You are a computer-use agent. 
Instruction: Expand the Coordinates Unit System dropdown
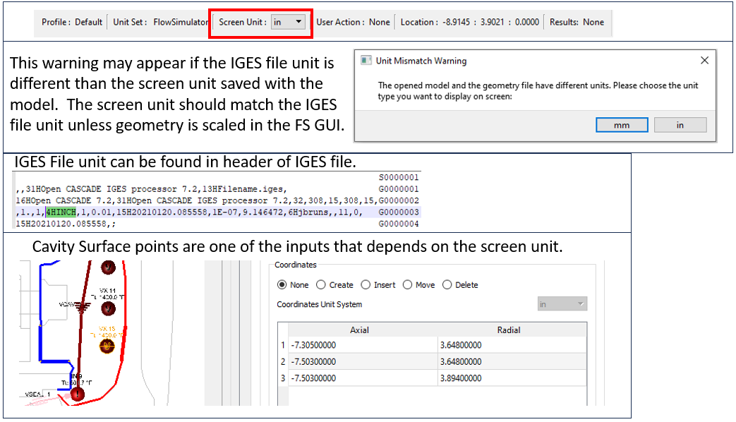(x=561, y=304)
